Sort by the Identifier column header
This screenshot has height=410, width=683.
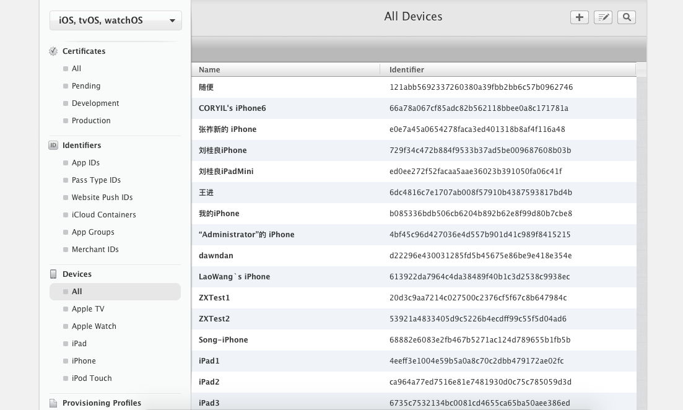[x=406, y=70]
